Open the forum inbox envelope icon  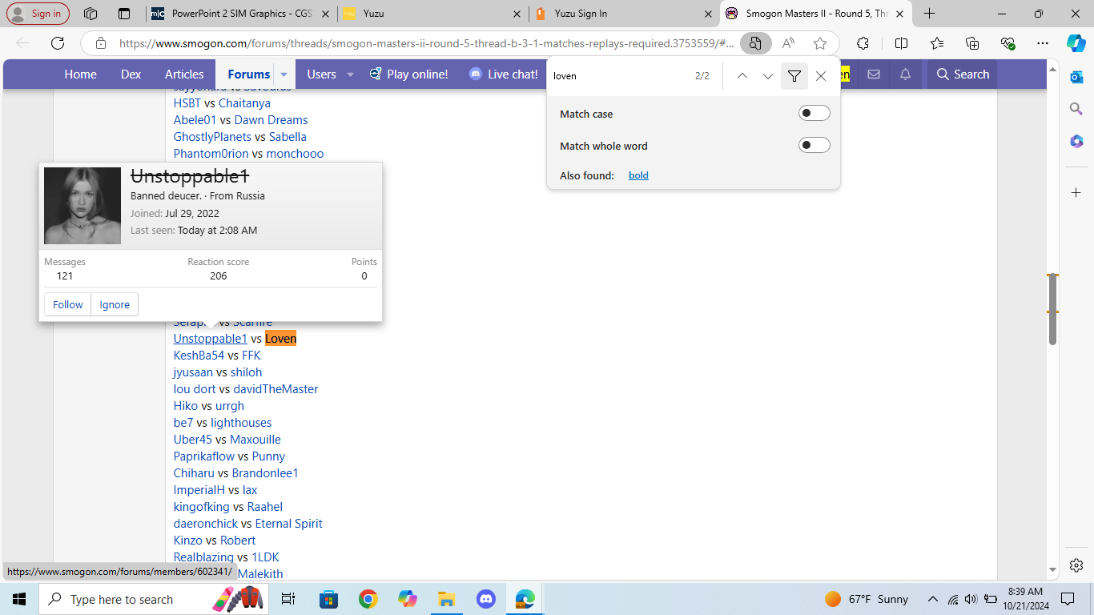click(873, 74)
